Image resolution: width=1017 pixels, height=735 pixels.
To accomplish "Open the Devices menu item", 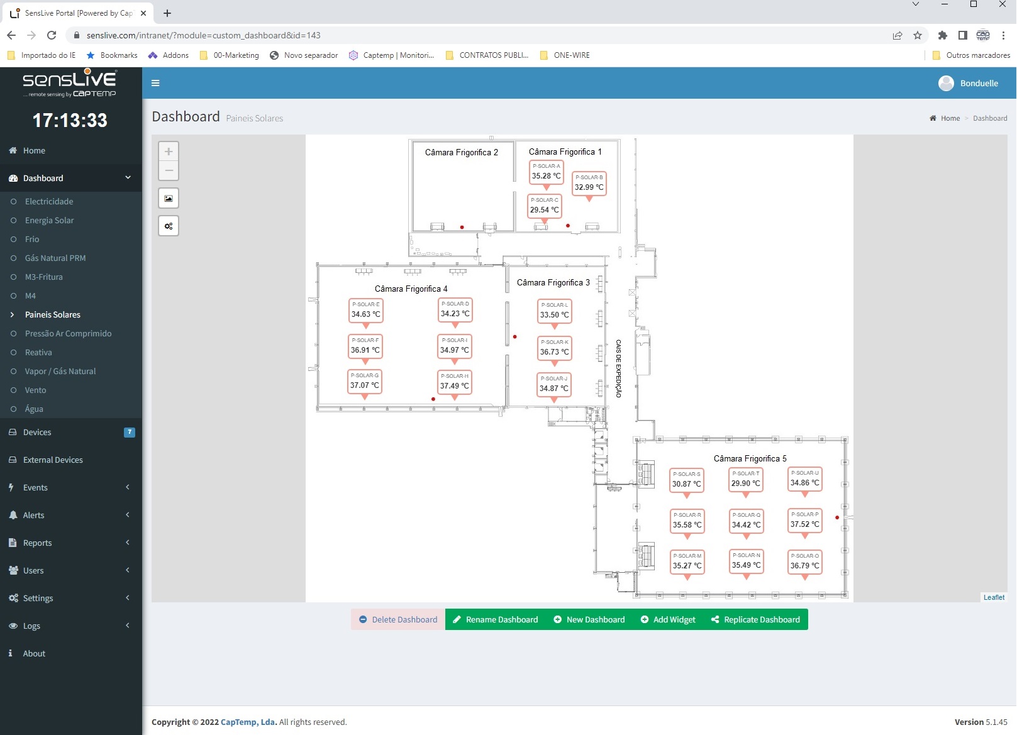I will pos(37,432).
